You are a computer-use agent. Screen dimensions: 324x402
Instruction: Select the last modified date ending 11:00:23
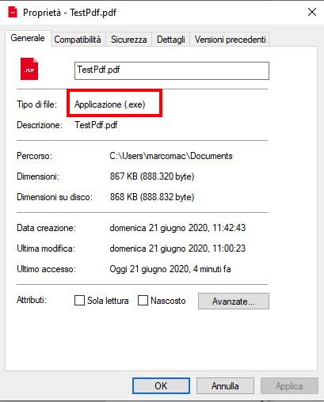177,248
